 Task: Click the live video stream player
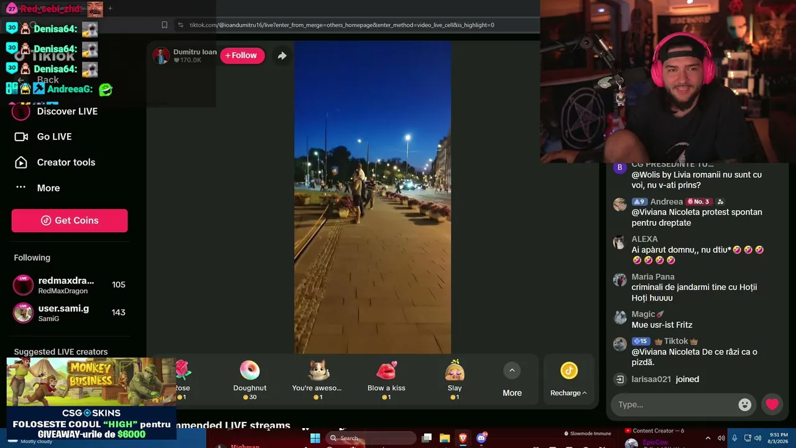tap(373, 197)
